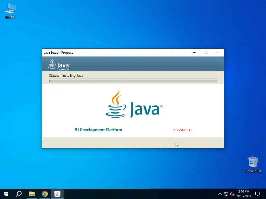Open the Windows Start menu
This screenshot has height=199, width=266.
click(x=6, y=194)
